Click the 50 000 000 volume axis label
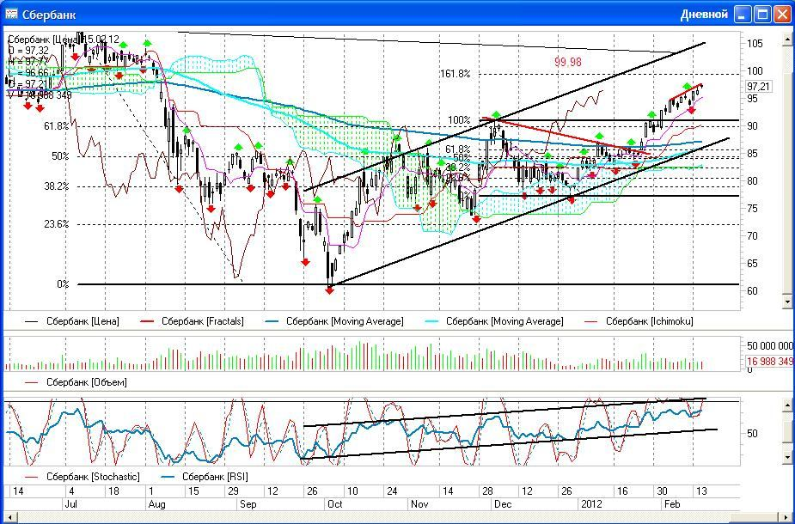 770,346
